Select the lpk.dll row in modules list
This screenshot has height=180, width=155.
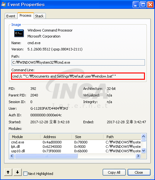click(x=75, y=147)
